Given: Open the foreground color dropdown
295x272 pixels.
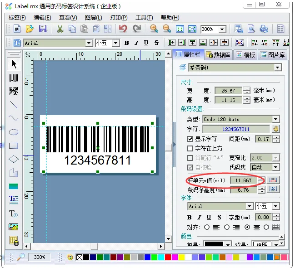Looking at the screenshot, I should click(228, 244).
